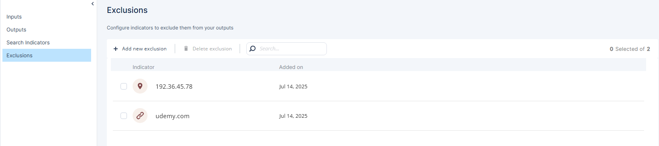The width and height of the screenshot is (659, 146).
Task: Open Search Indicators in the sidebar
Action: point(28,42)
